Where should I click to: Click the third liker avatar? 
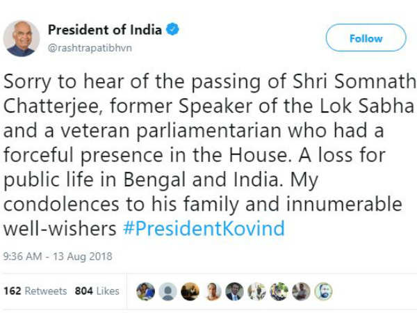[190, 291]
